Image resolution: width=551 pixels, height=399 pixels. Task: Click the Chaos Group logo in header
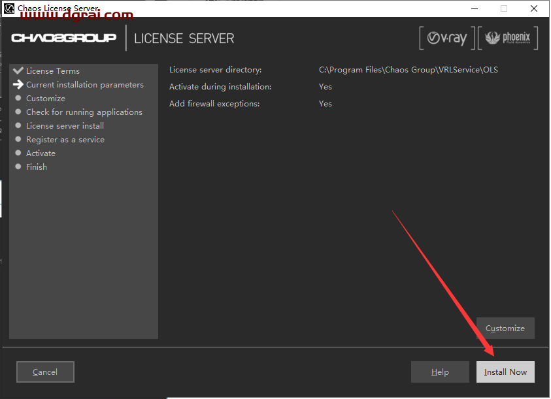coord(63,38)
